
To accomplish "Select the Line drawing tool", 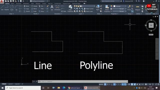I will pos(2,8).
